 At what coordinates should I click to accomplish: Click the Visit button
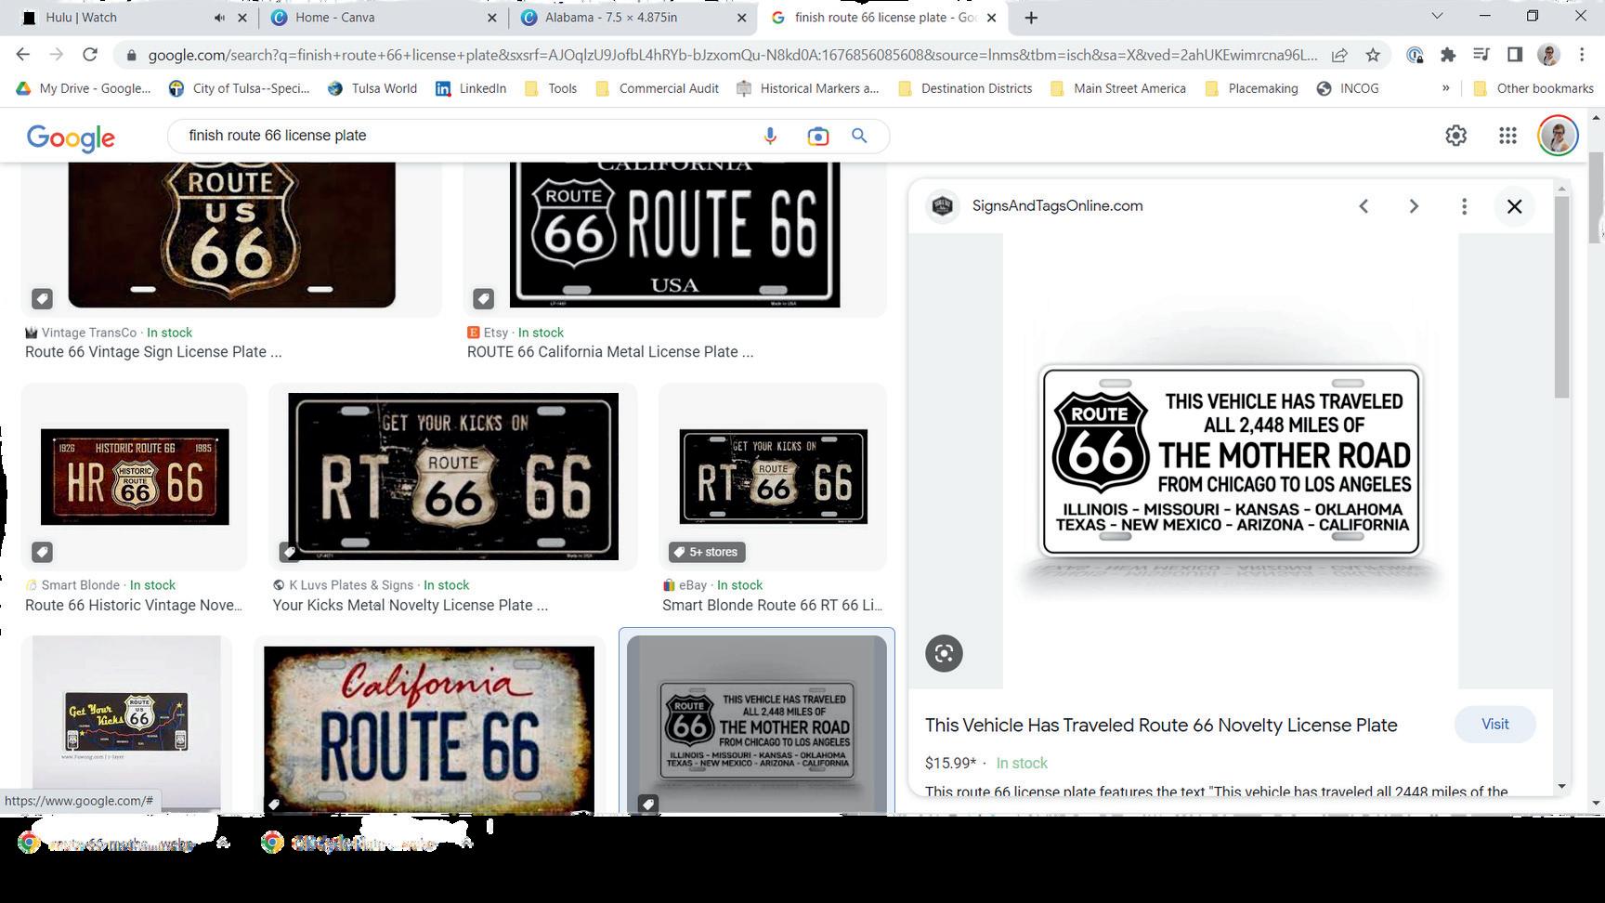click(x=1494, y=725)
